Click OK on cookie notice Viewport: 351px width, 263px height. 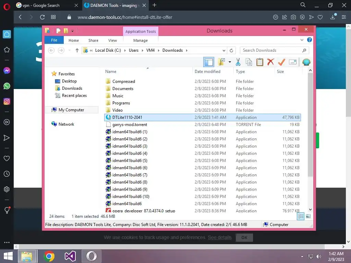(x=244, y=238)
